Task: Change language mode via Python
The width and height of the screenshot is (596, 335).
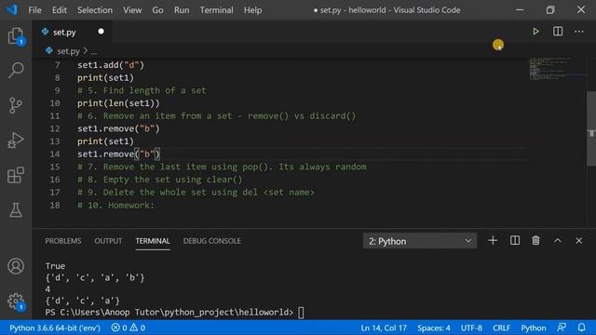Action: tap(534, 328)
